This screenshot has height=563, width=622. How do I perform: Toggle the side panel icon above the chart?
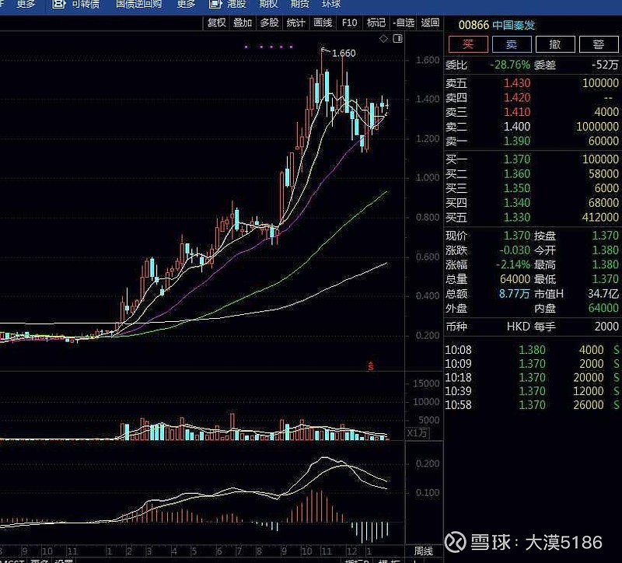pyautogui.click(x=397, y=38)
